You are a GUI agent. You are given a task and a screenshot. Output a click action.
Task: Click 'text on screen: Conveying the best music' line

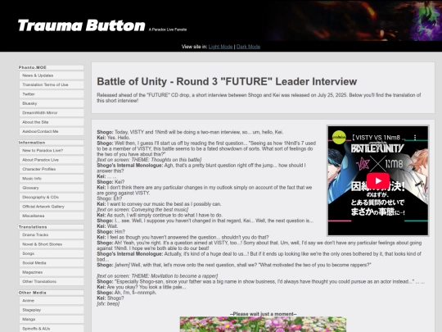(x=142, y=210)
